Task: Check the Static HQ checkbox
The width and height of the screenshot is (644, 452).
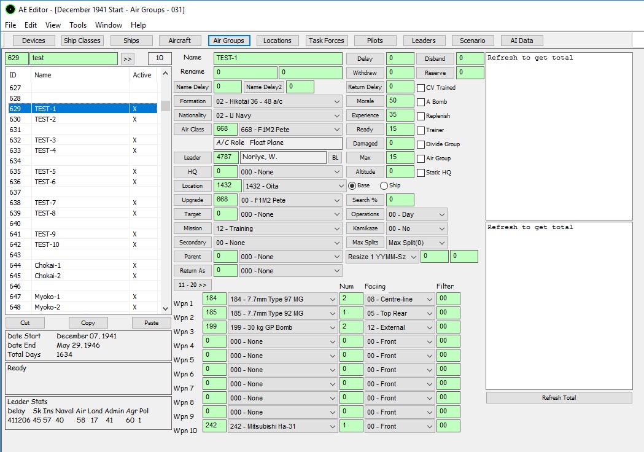Action: 421,173
